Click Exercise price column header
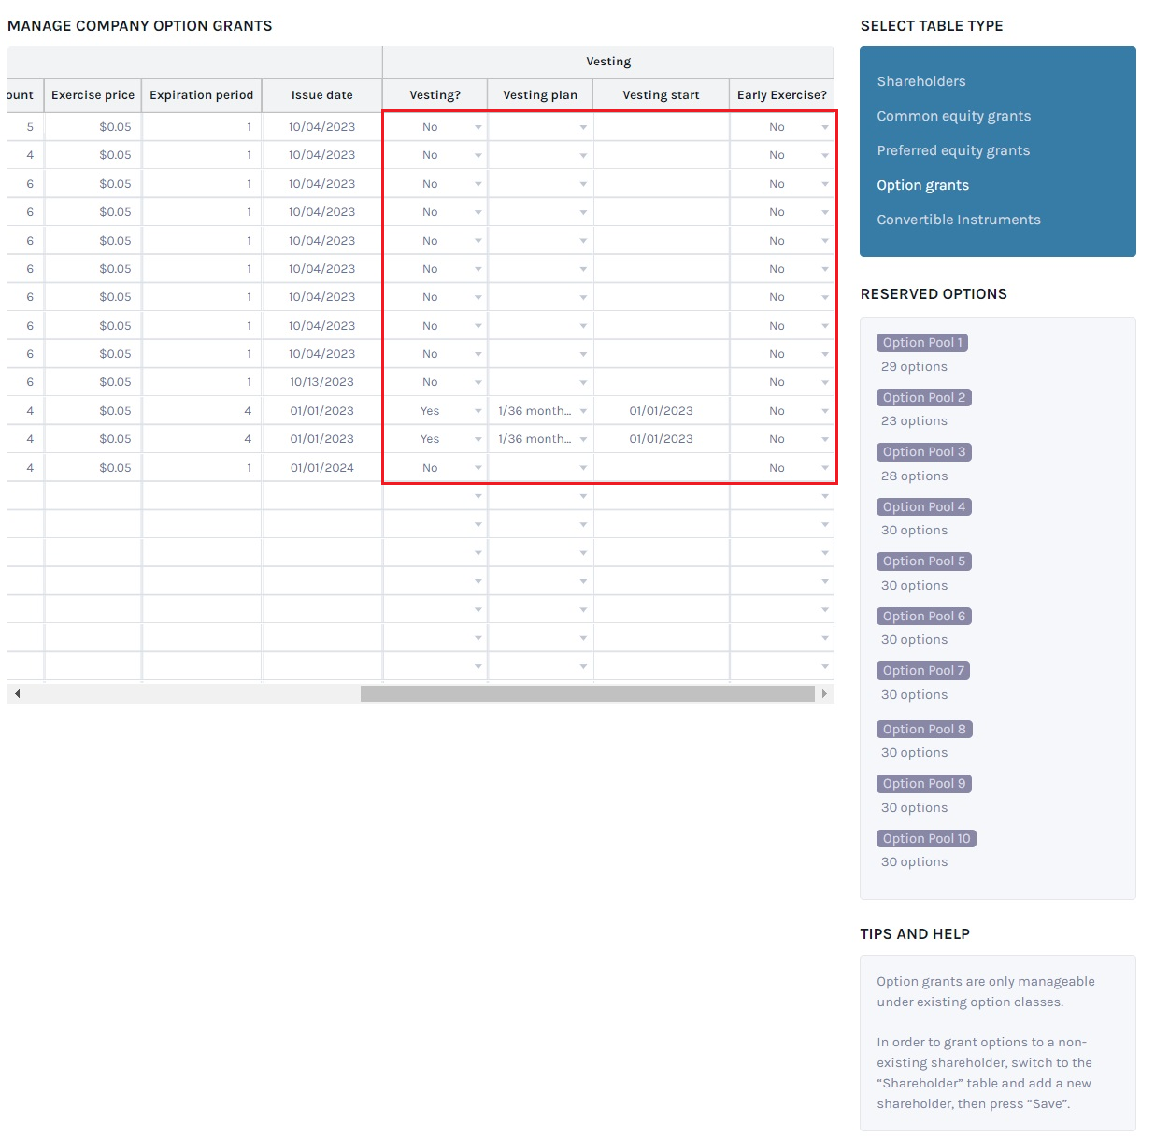Image resolution: width=1155 pixels, height=1137 pixels. pyautogui.click(x=93, y=95)
